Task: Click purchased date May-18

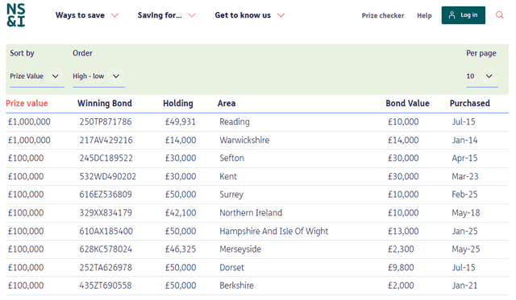Action: (x=466, y=213)
